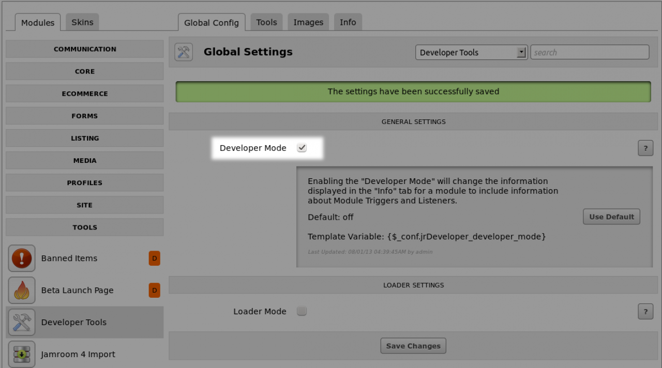Select the Developer Tools wrench icon in sidebar
Viewport: 662px width, 368px height.
(22, 323)
